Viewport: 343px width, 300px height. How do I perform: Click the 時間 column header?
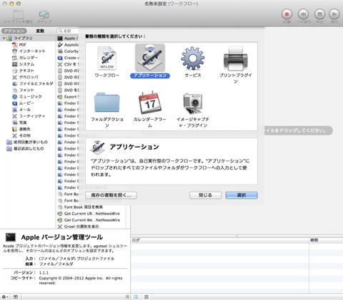pos(326,240)
